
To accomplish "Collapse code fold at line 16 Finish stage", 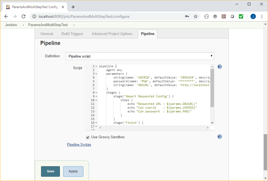I will [96, 123].
